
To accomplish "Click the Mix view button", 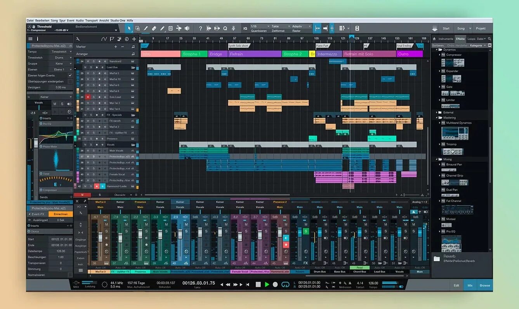I will click(470, 285).
